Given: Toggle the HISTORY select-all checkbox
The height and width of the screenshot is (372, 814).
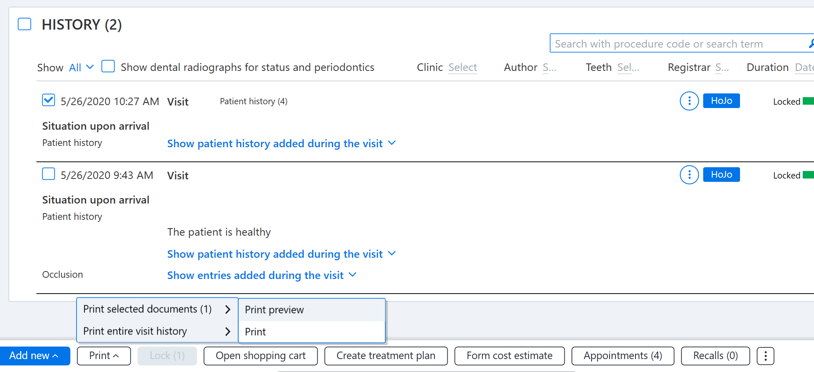Looking at the screenshot, I should click(25, 24).
